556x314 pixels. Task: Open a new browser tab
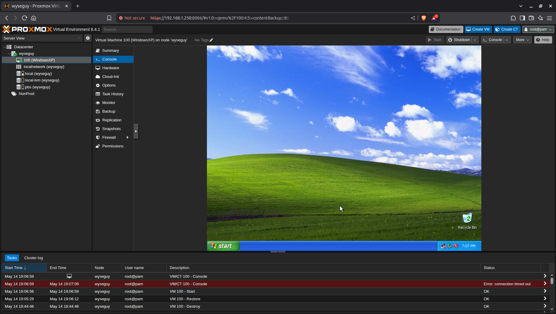click(x=78, y=6)
